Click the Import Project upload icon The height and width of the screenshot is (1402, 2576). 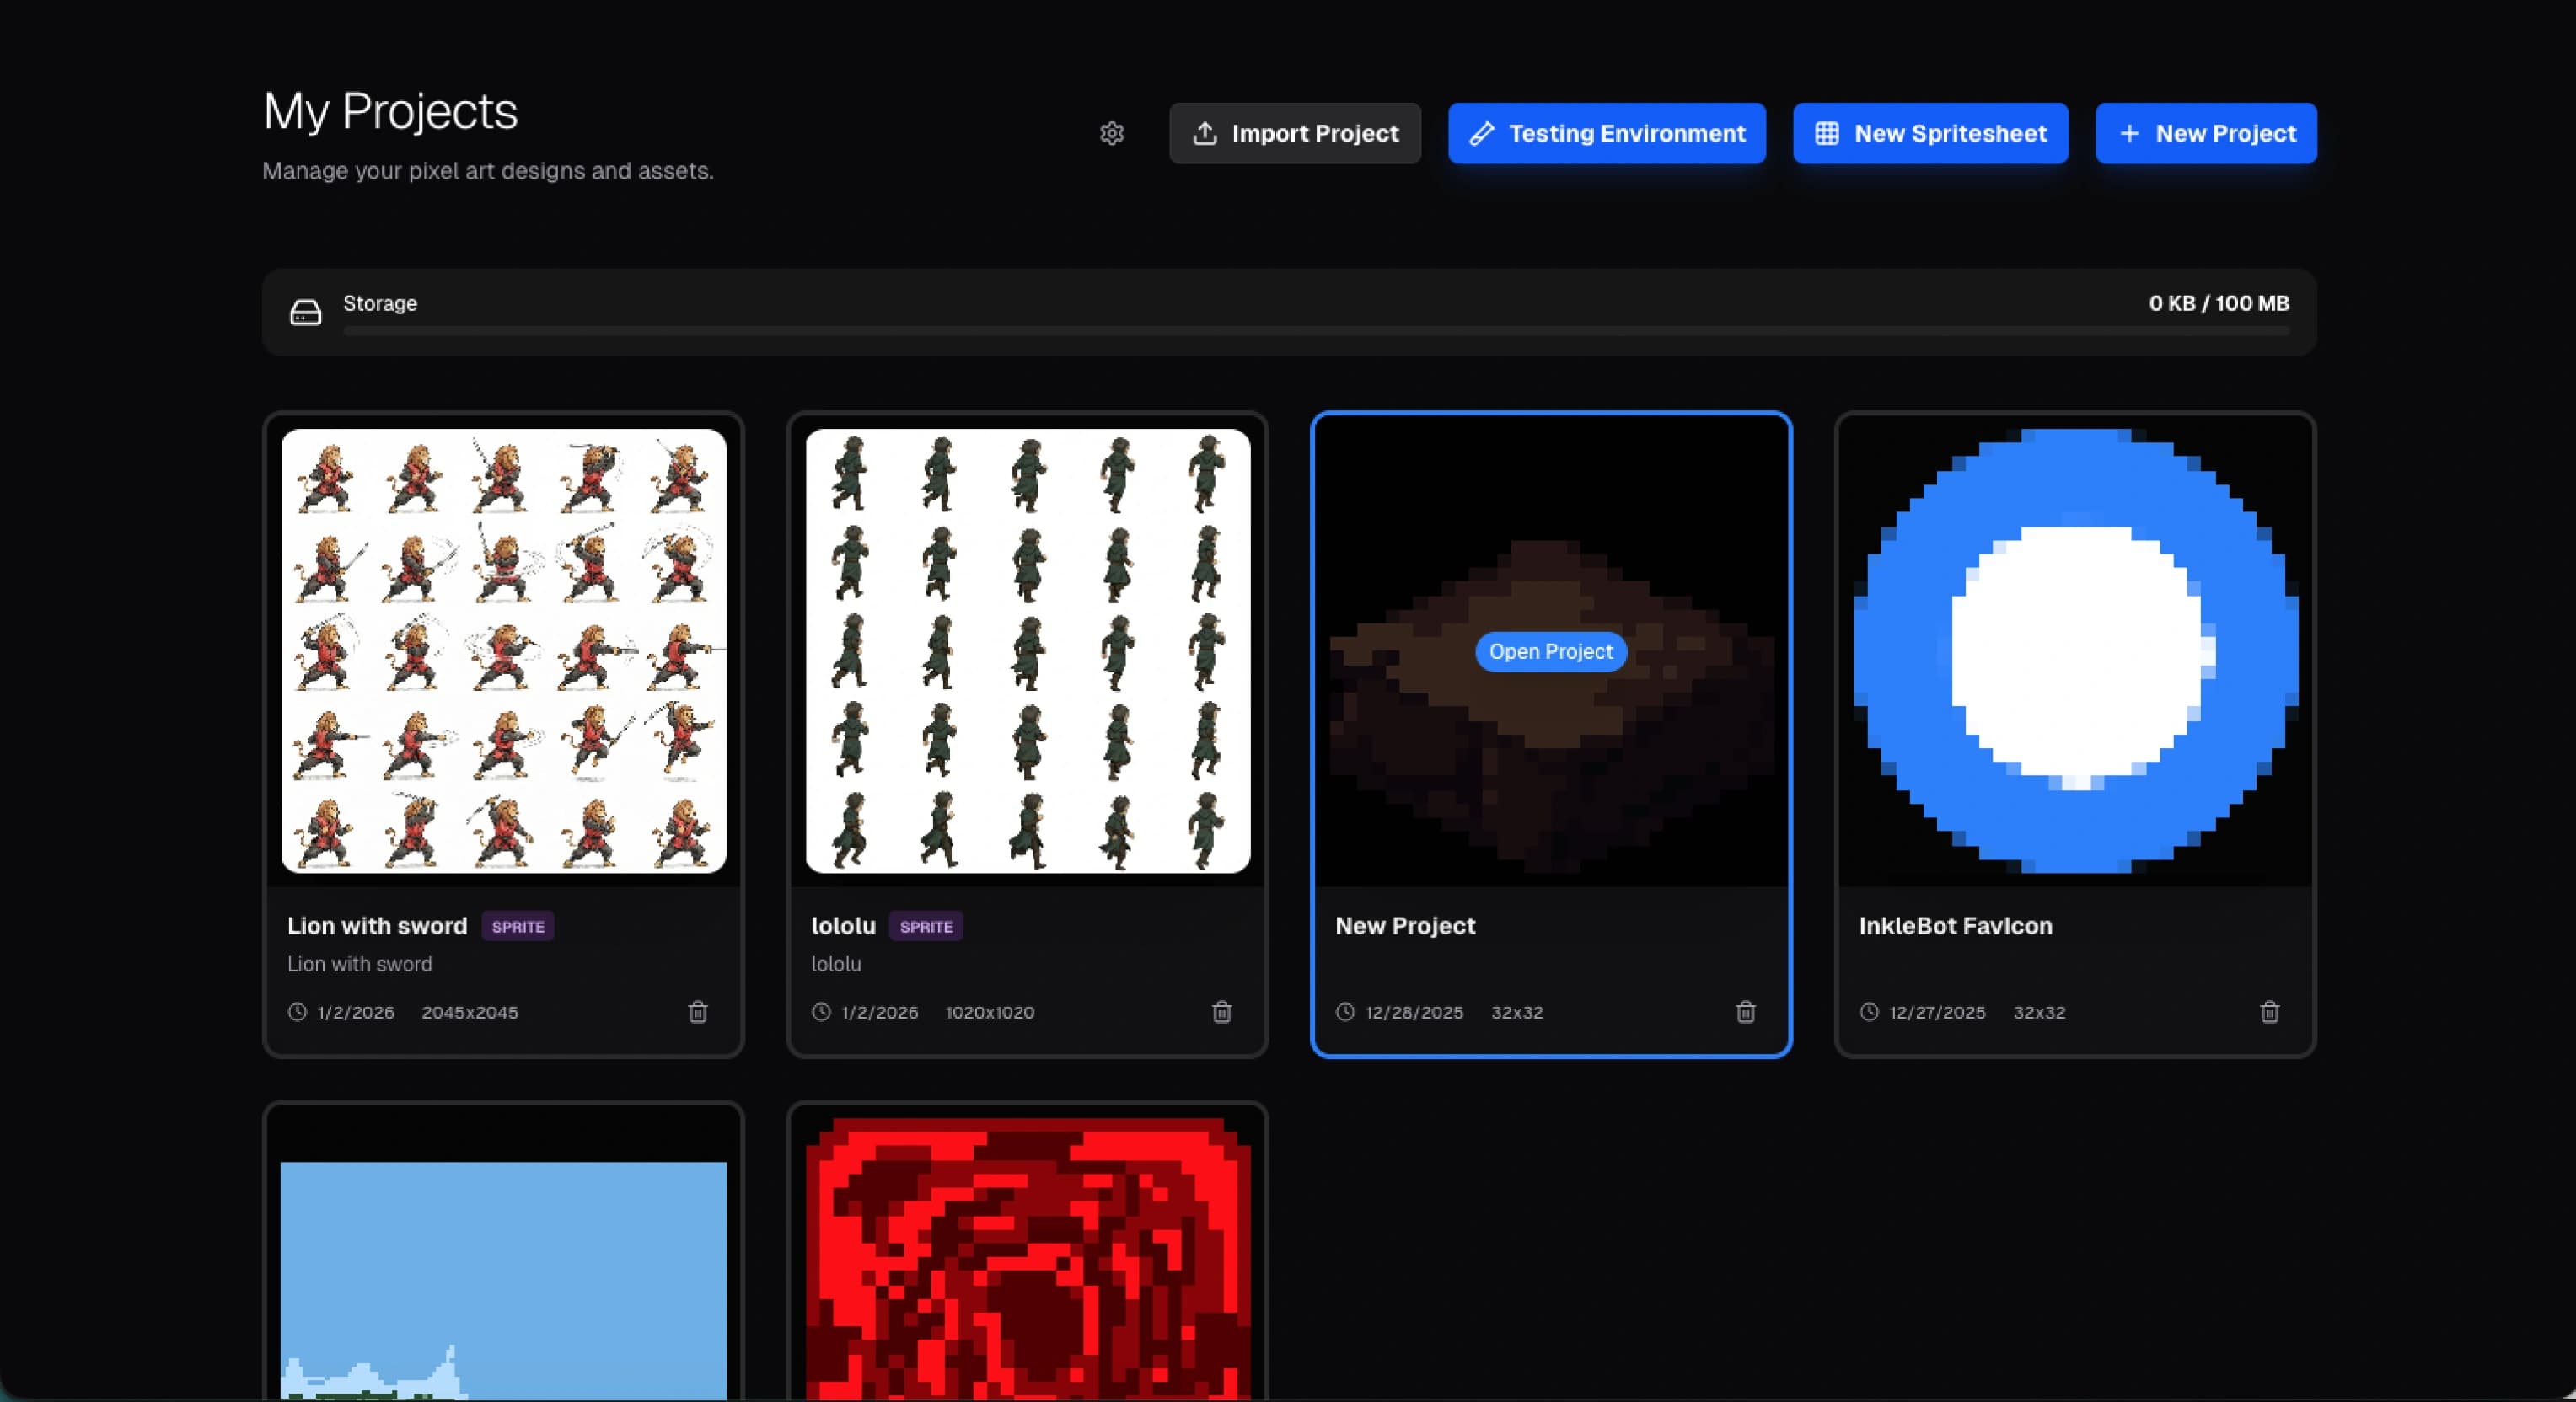click(x=1205, y=133)
